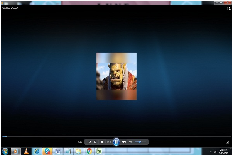Go to the previous track
Image resolution: width=233 pixels, height=156 pixels.
(x=109, y=142)
